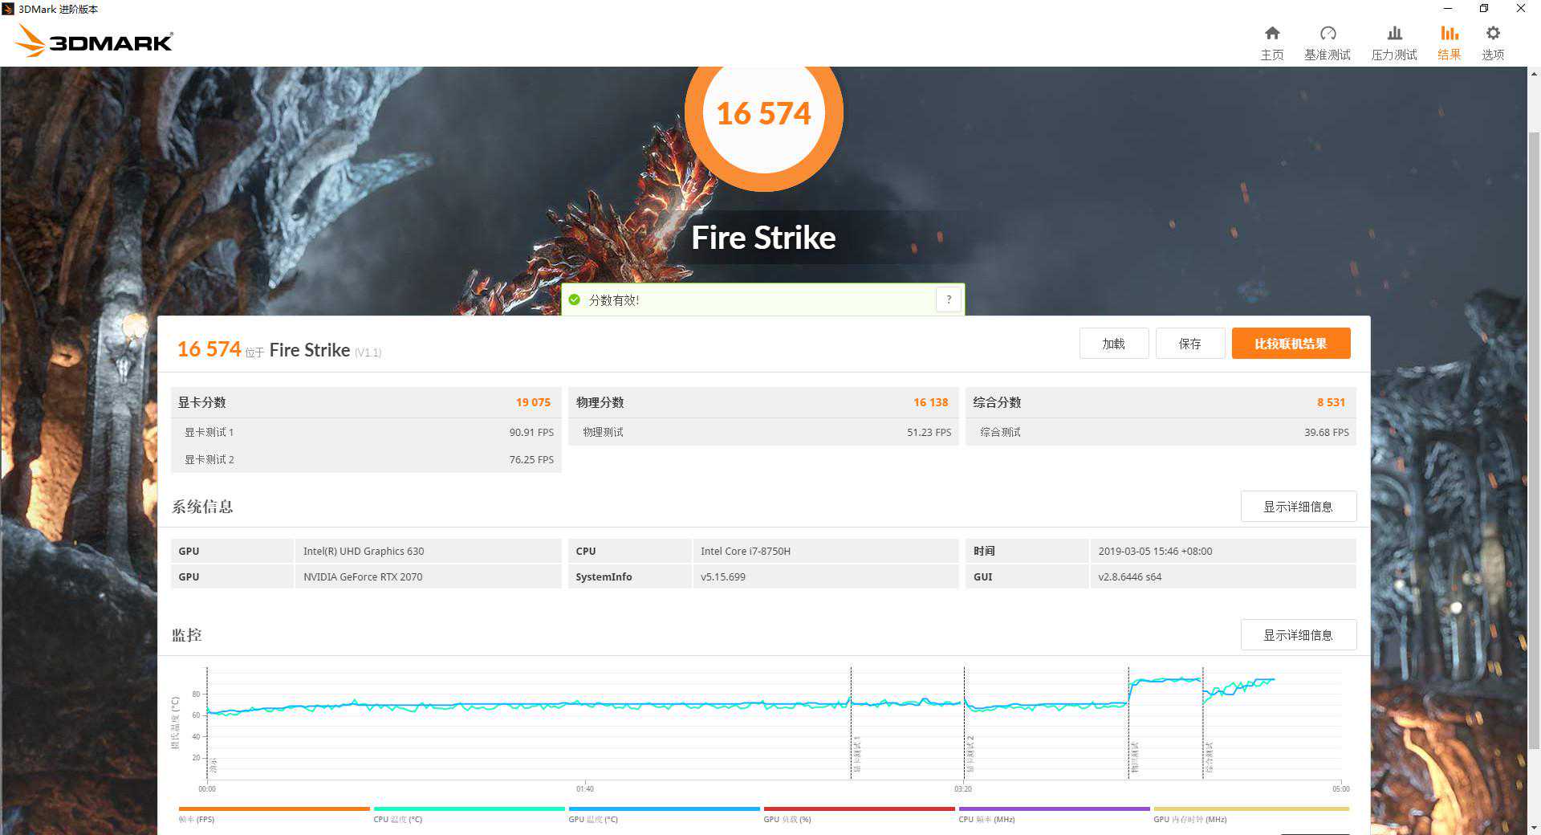Viewport: 1541px width, 835px height.
Task: Click the question mark help icon
Action: [x=949, y=299]
